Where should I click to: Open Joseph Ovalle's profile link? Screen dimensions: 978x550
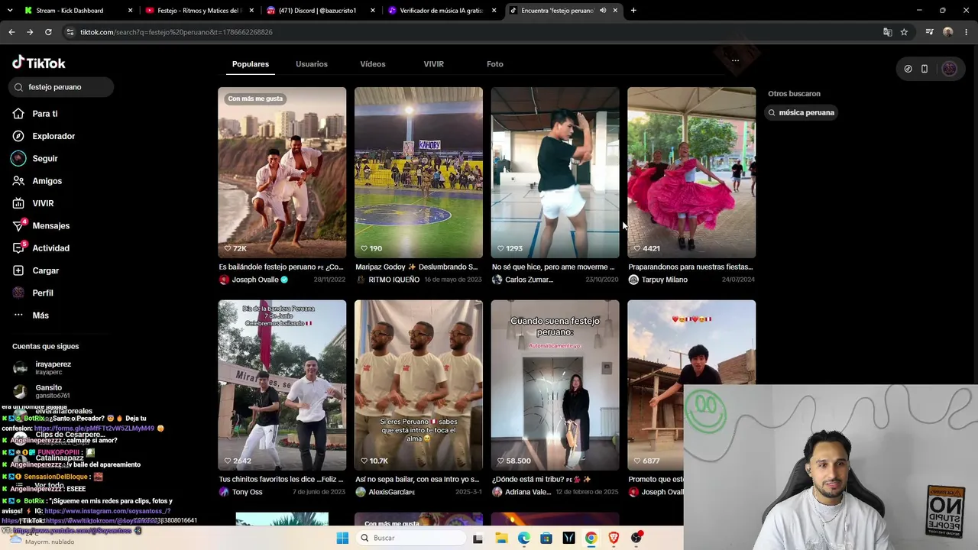coord(255,280)
